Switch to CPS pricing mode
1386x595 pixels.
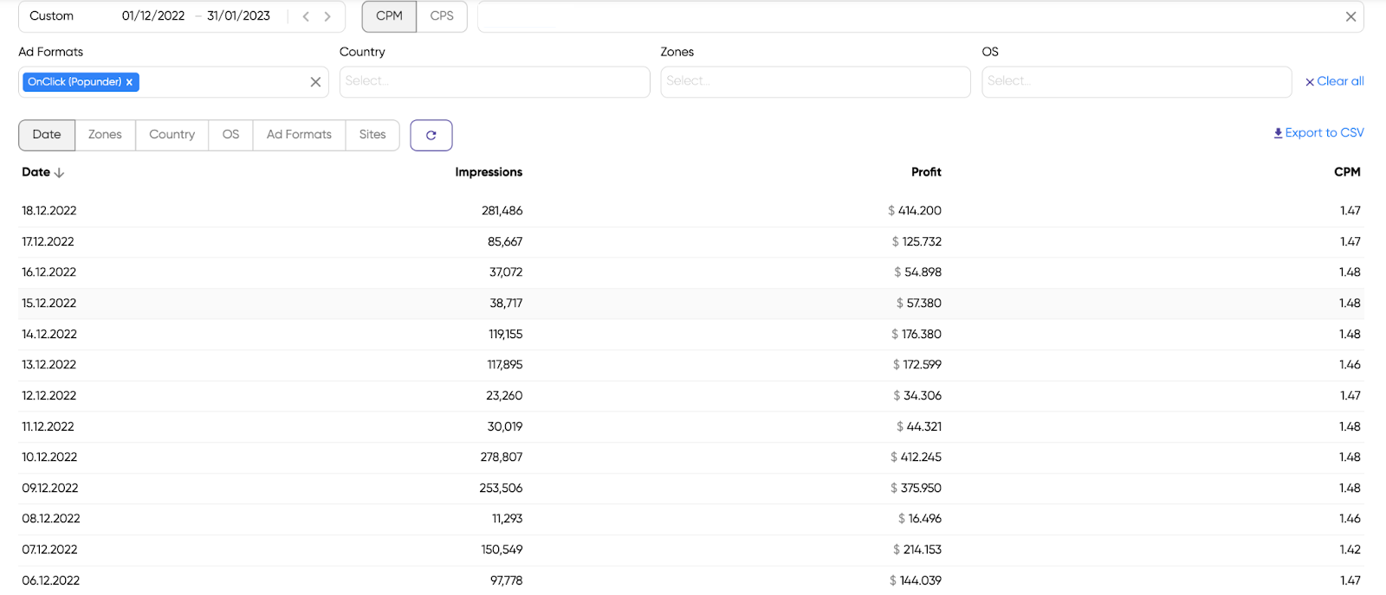tap(442, 16)
